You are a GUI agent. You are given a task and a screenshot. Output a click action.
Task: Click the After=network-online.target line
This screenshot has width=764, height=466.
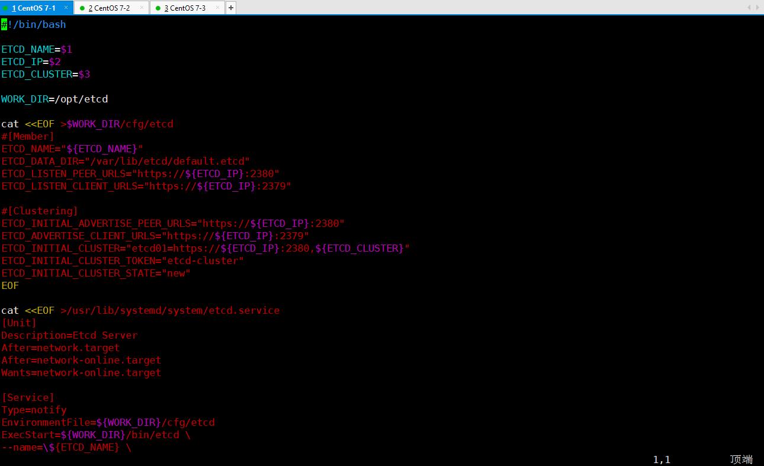81,360
